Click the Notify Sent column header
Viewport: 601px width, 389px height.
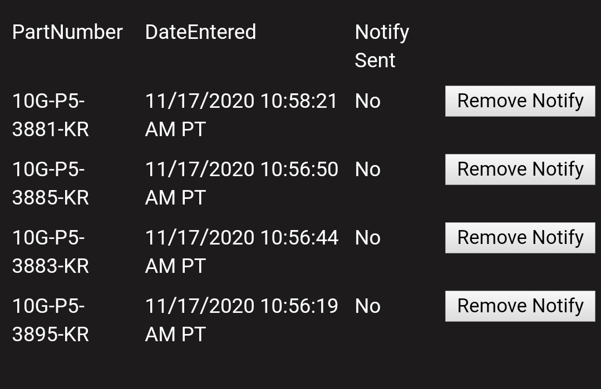click(x=382, y=46)
